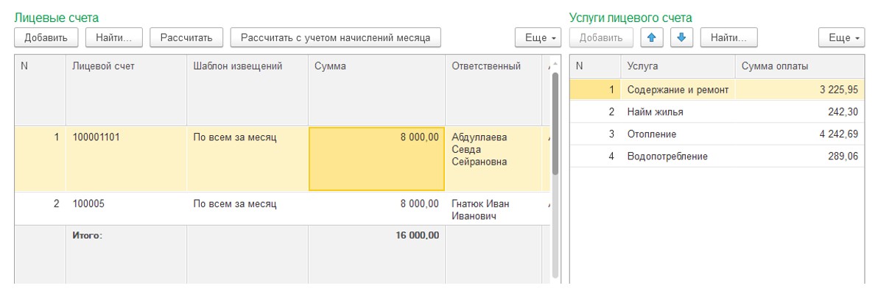Viewport: 878px width, 291px height.
Task: Open the Еще dropdown in Лицевые счета
Action: pyautogui.click(x=538, y=37)
